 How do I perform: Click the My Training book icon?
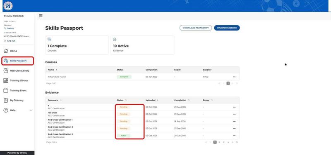coord(6,100)
